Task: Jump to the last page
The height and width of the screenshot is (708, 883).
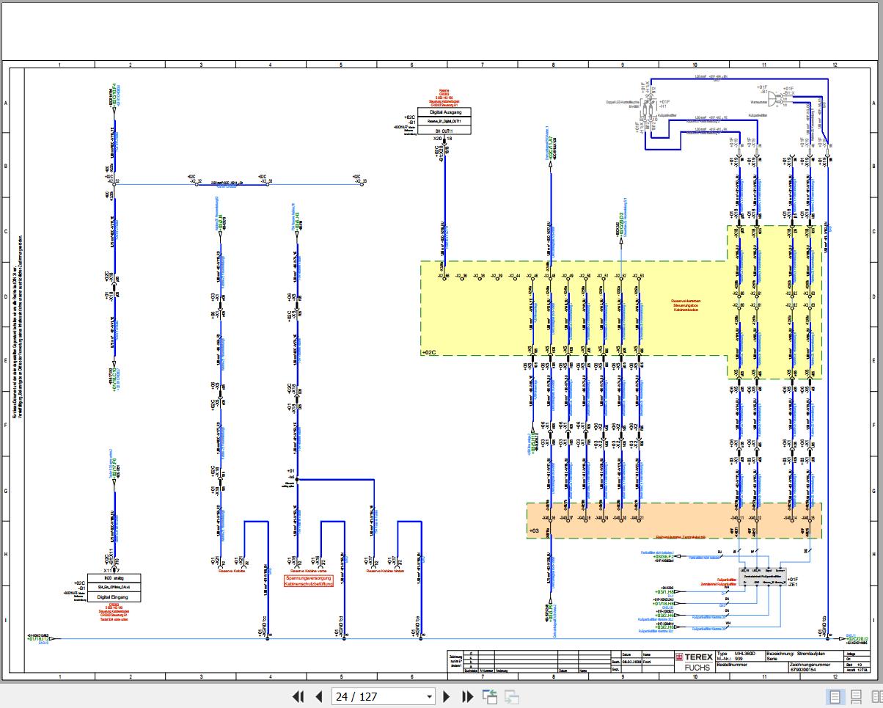Action: pos(467,696)
